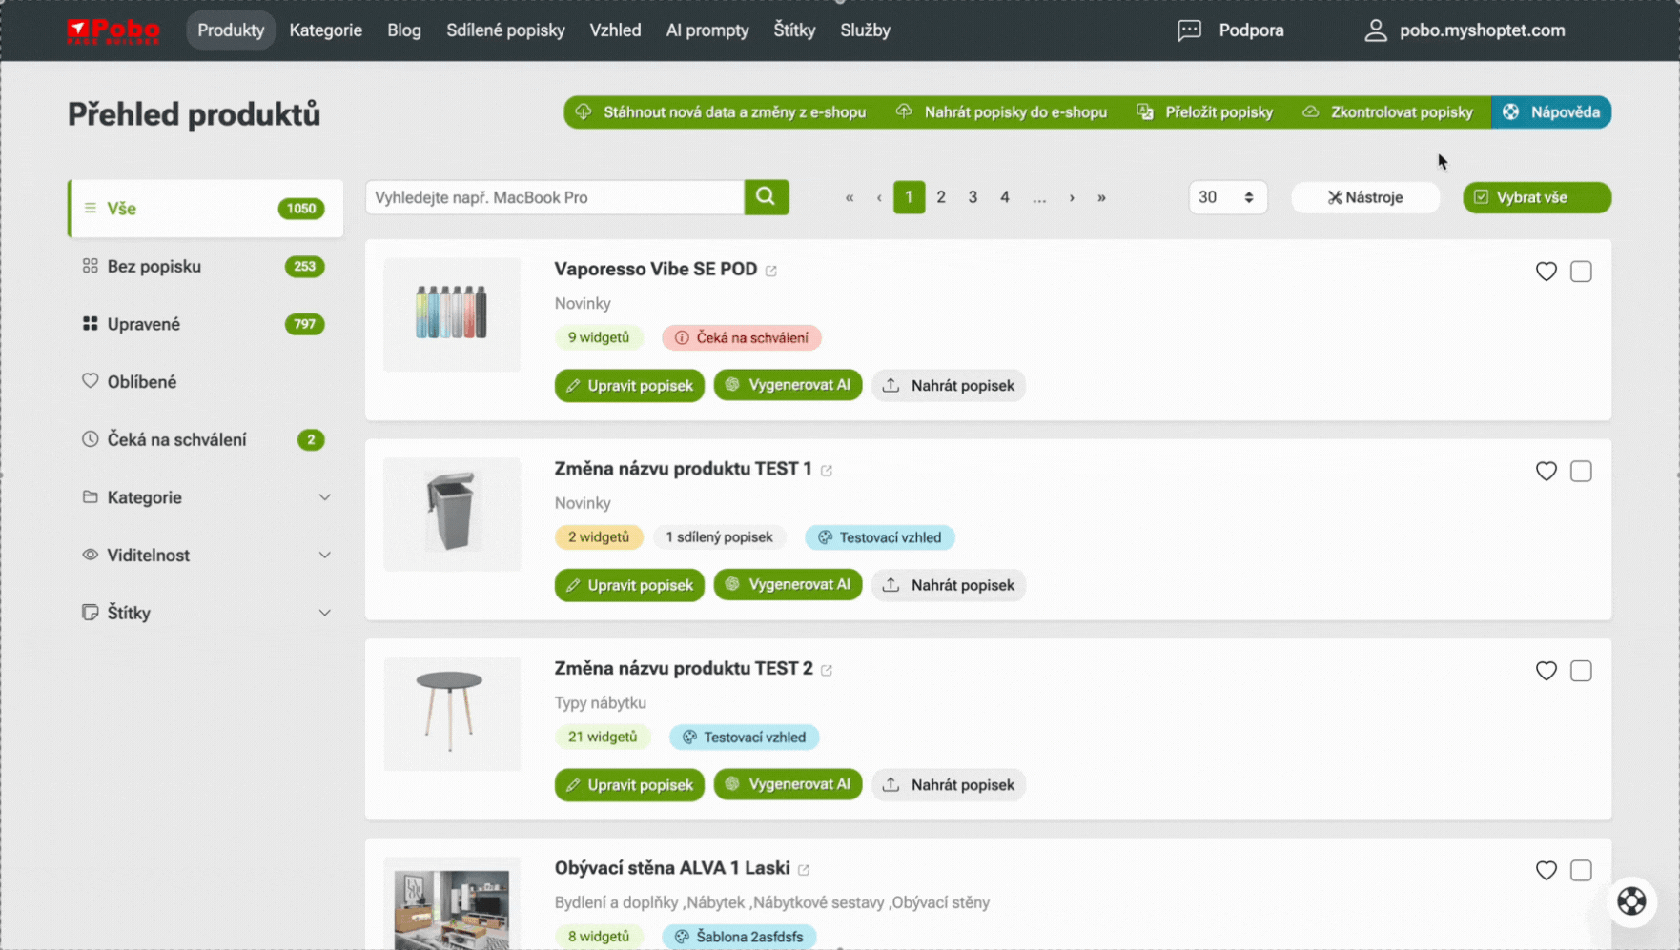Select the Oblíbené heart filter in the sidebar

point(91,381)
